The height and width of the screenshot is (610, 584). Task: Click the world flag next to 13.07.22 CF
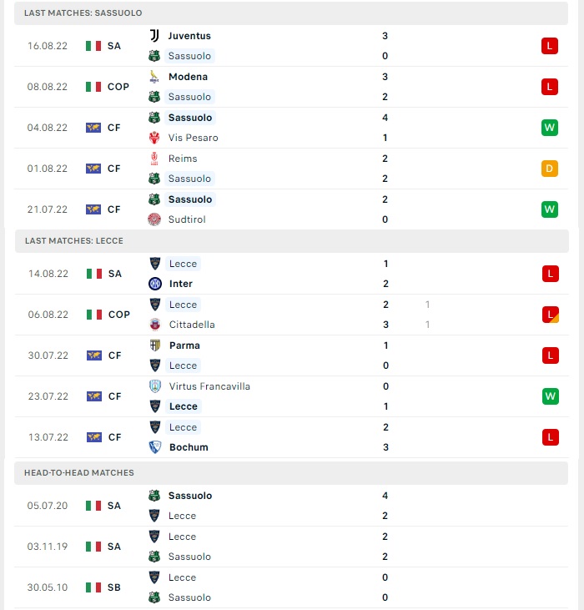click(x=94, y=437)
